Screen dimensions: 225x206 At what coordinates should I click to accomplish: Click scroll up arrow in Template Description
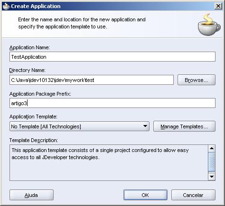tap(212, 148)
